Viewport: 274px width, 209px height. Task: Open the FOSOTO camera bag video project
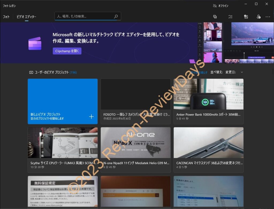135,101
